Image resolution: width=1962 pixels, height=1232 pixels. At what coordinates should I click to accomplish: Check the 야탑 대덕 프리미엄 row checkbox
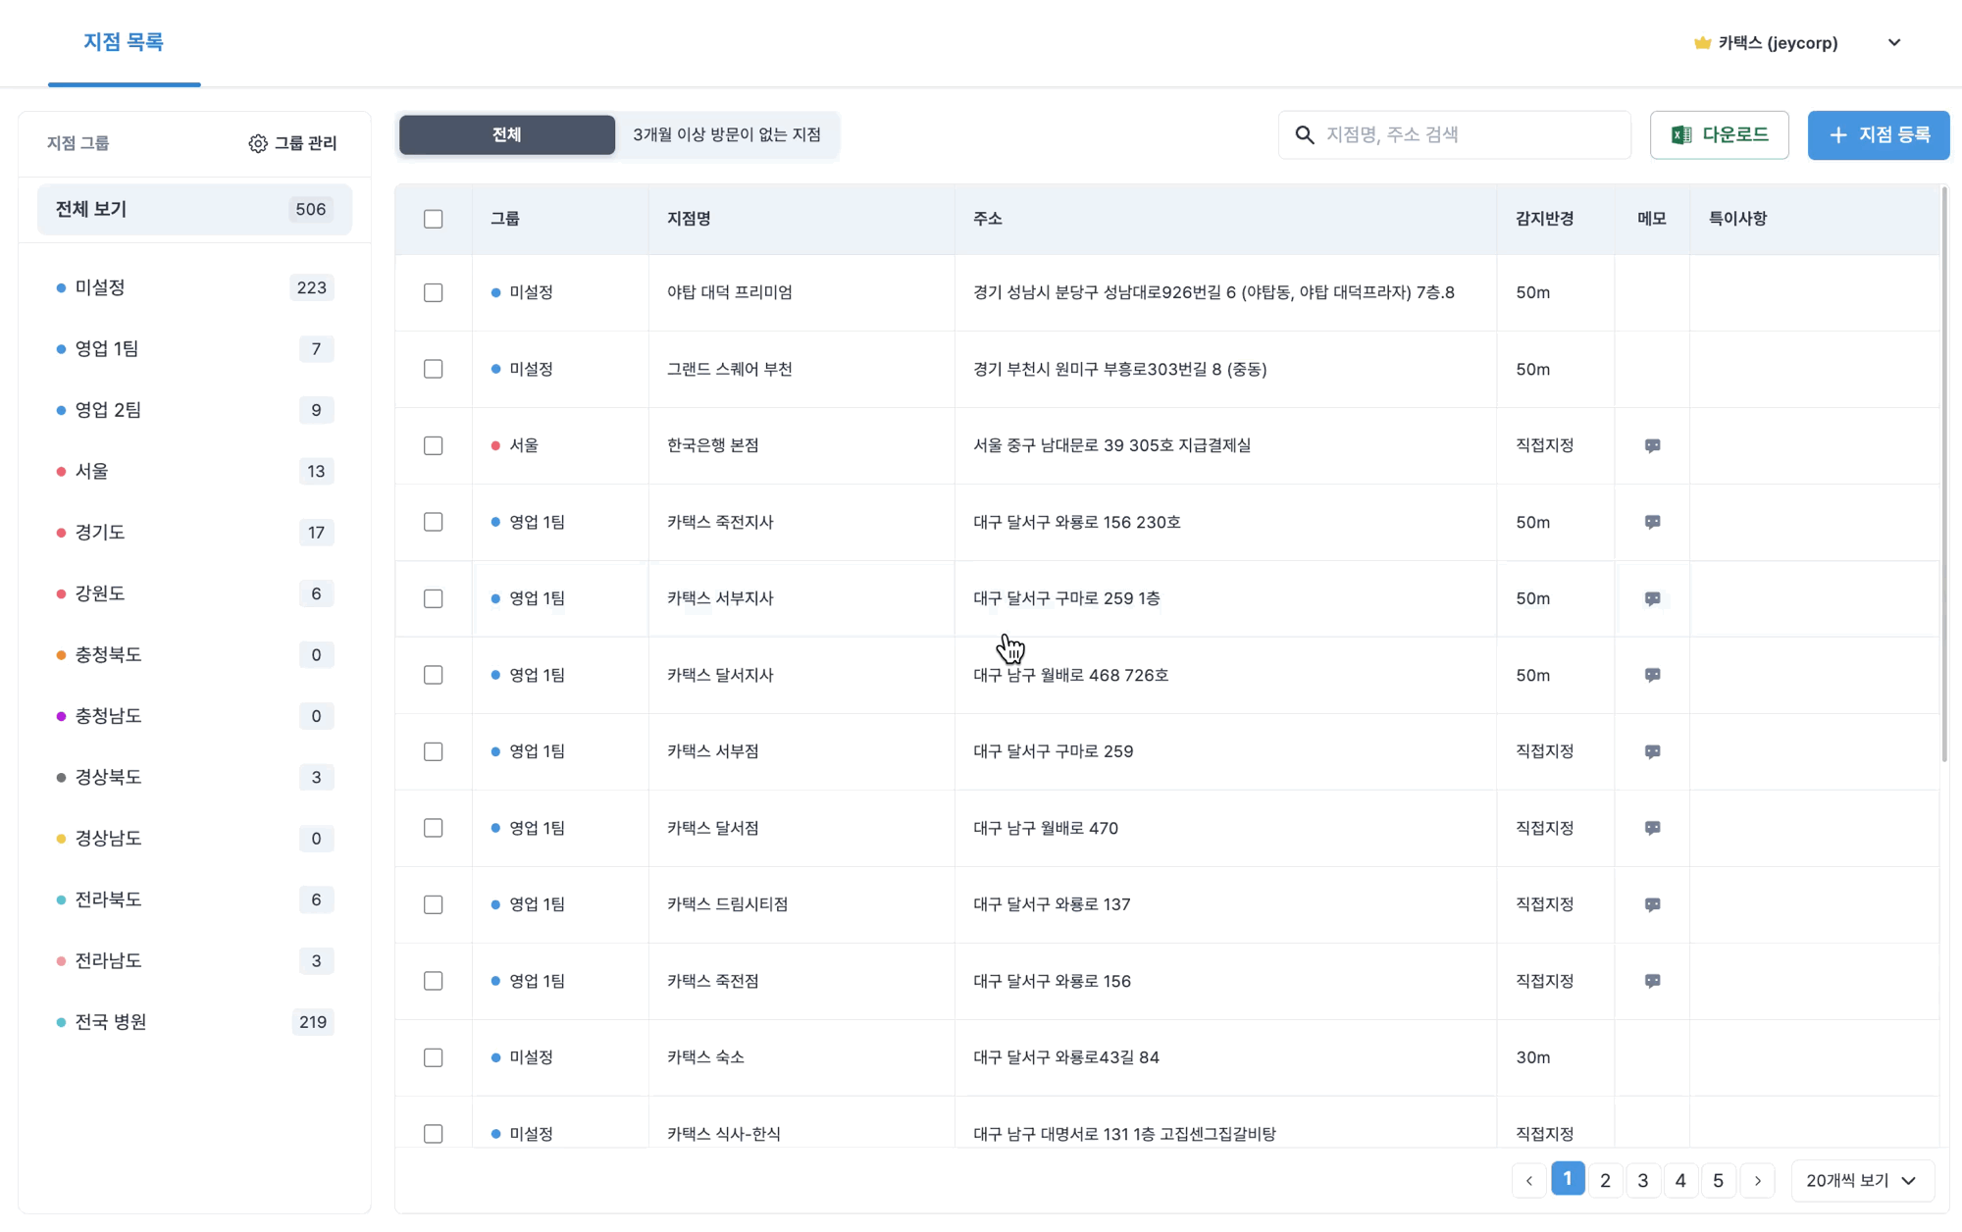click(x=433, y=292)
